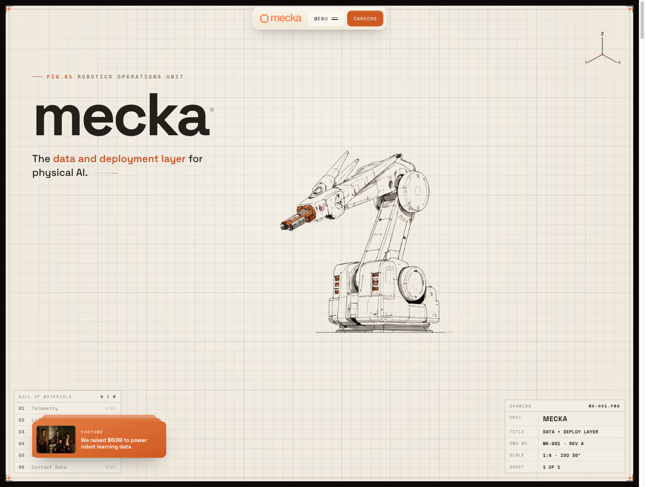Viewport: 645px width, 487px height.
Task: Select the 1:4 · ISO 30° scale value
Action: click(x=561, y=455)
